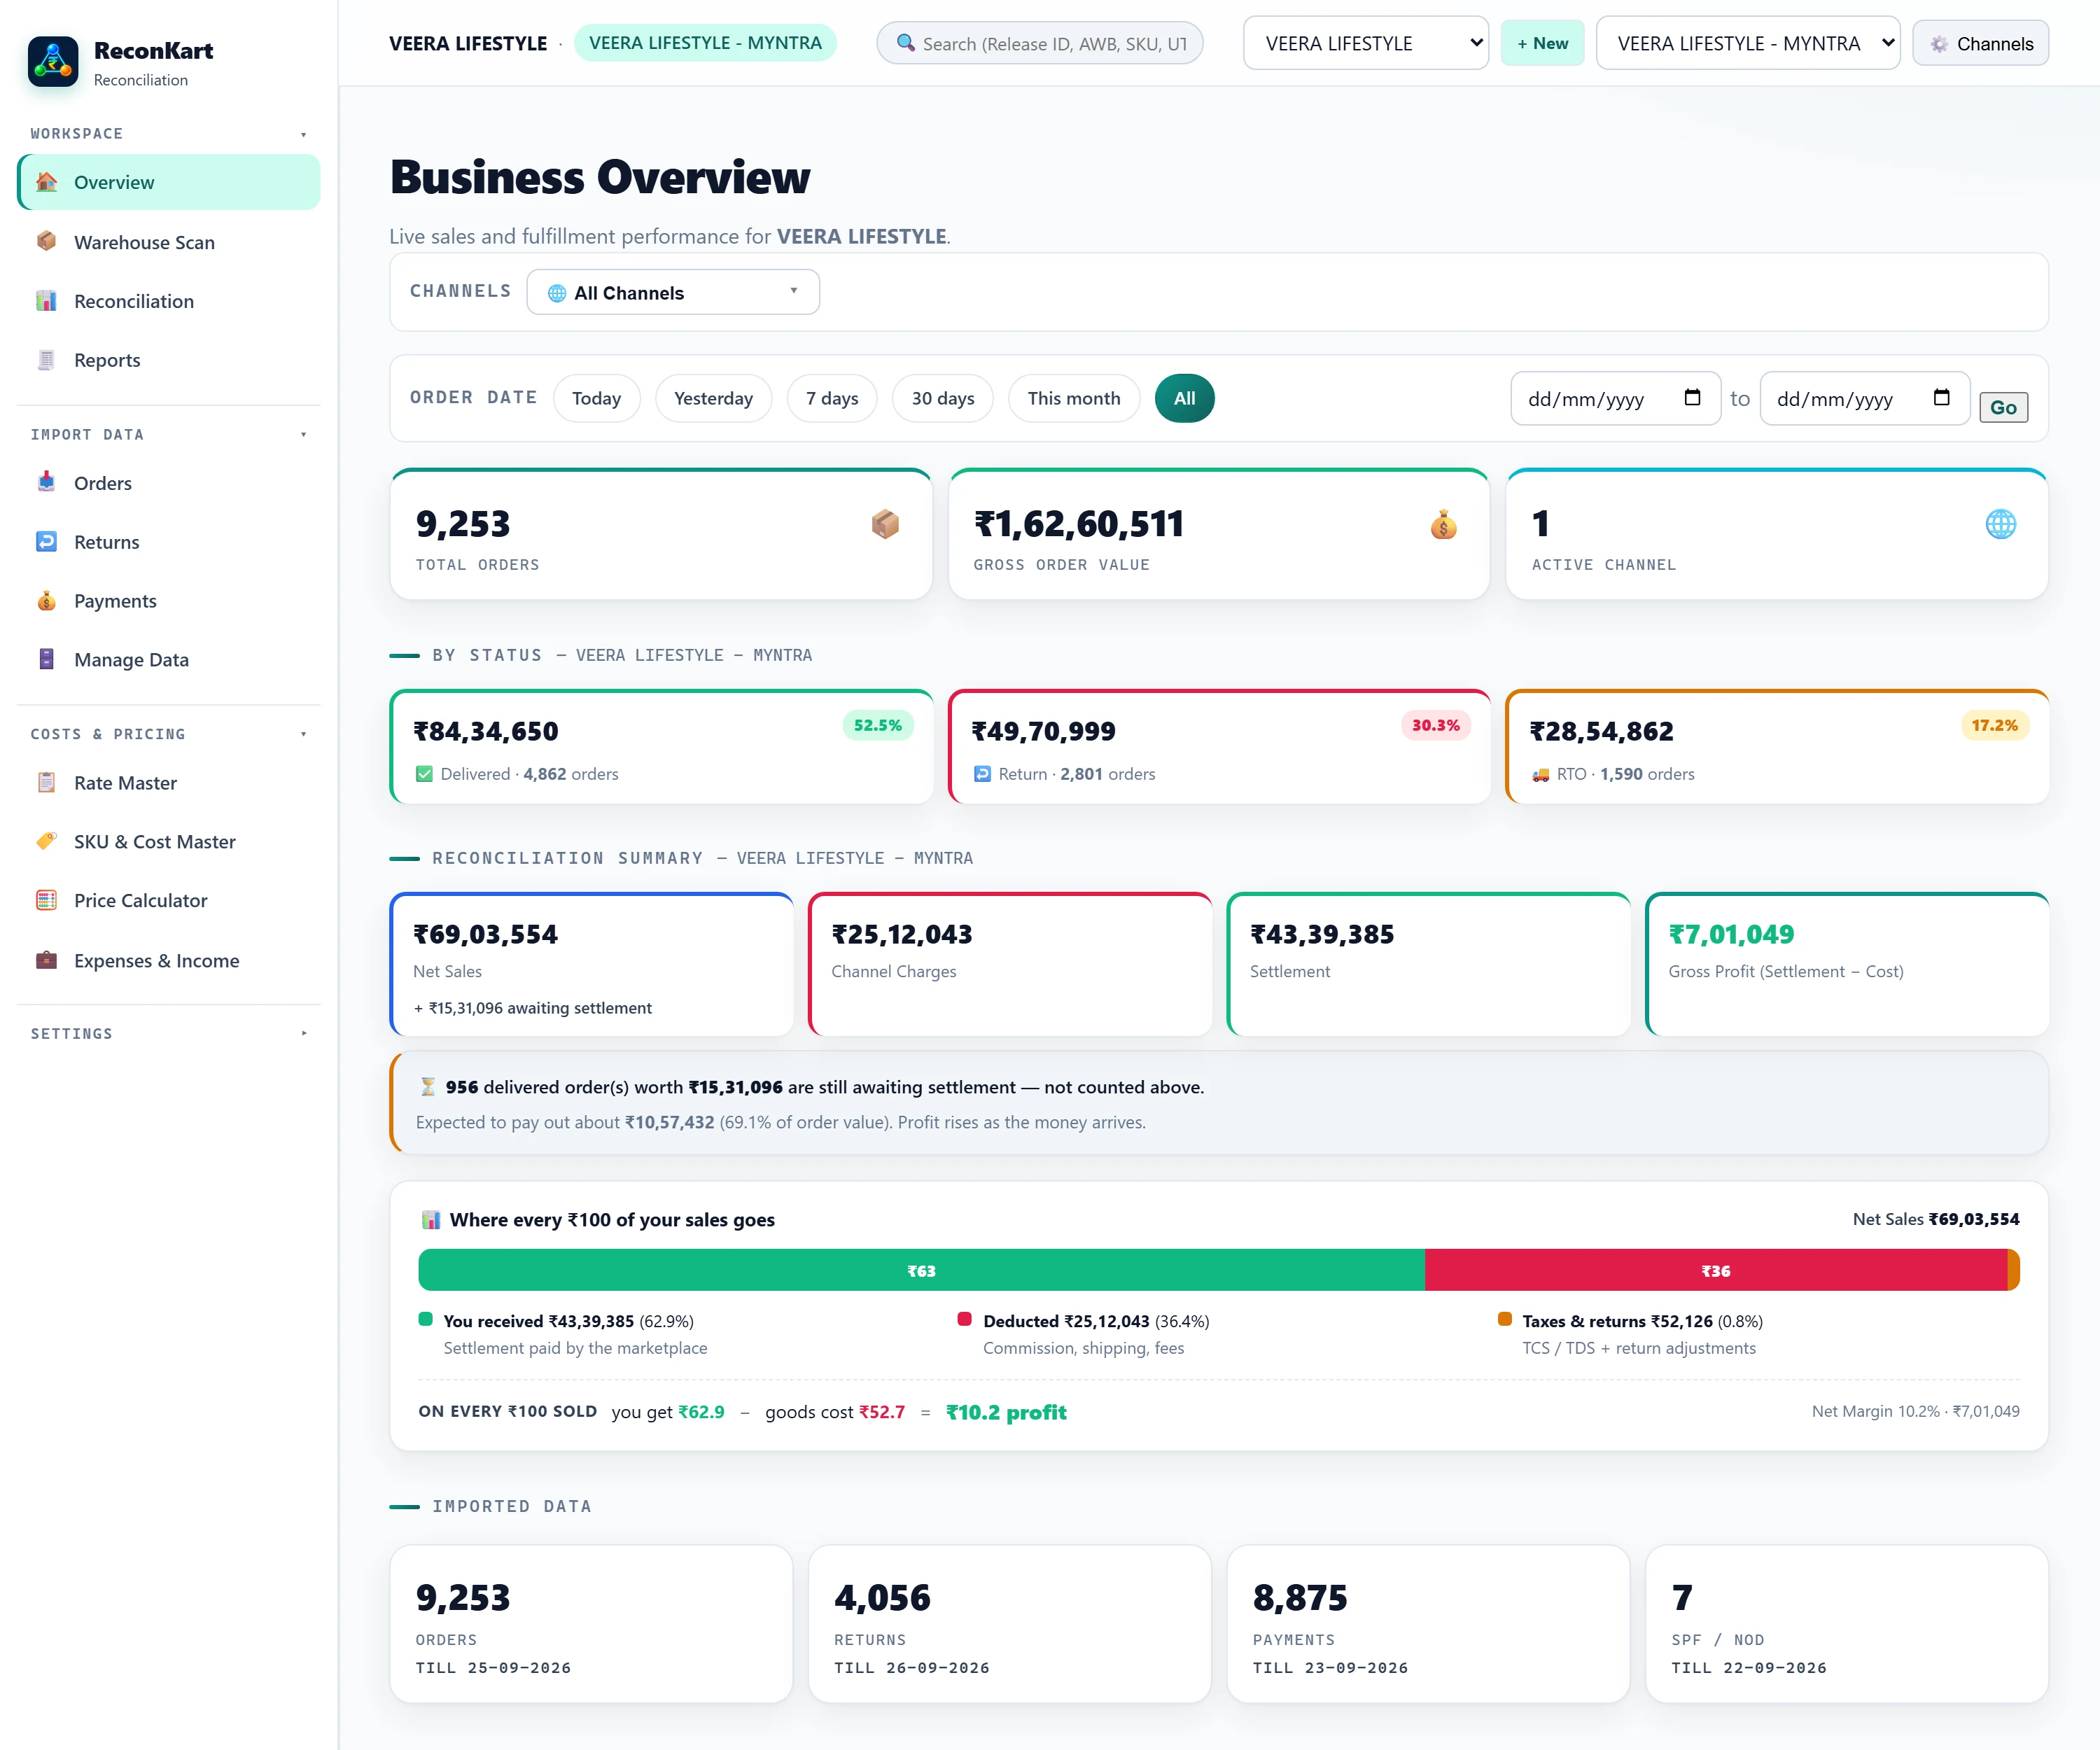Open SKU & Cost Master tag icon
Image resolution: width=2100 pixels, height=1750 pixels.
(x=46, y=841)
